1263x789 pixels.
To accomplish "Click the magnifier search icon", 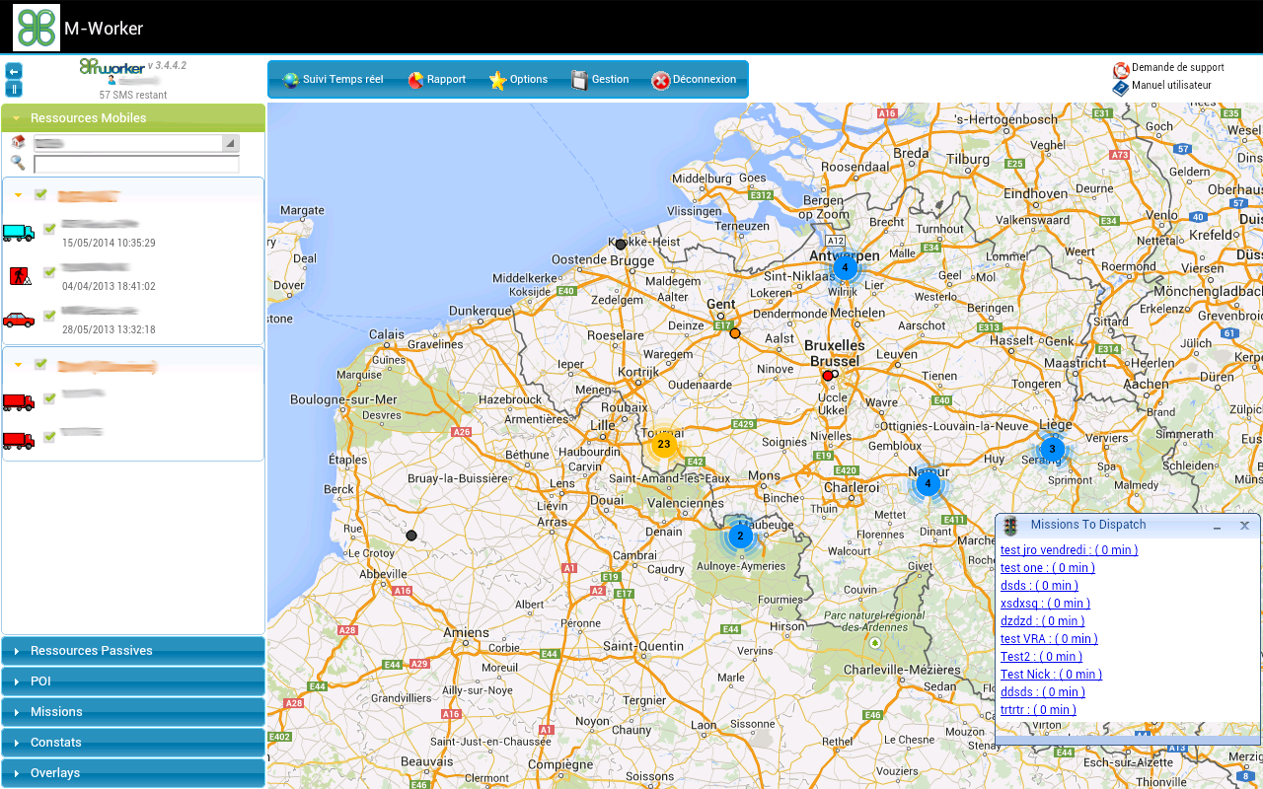I will (x=18, y=163).
